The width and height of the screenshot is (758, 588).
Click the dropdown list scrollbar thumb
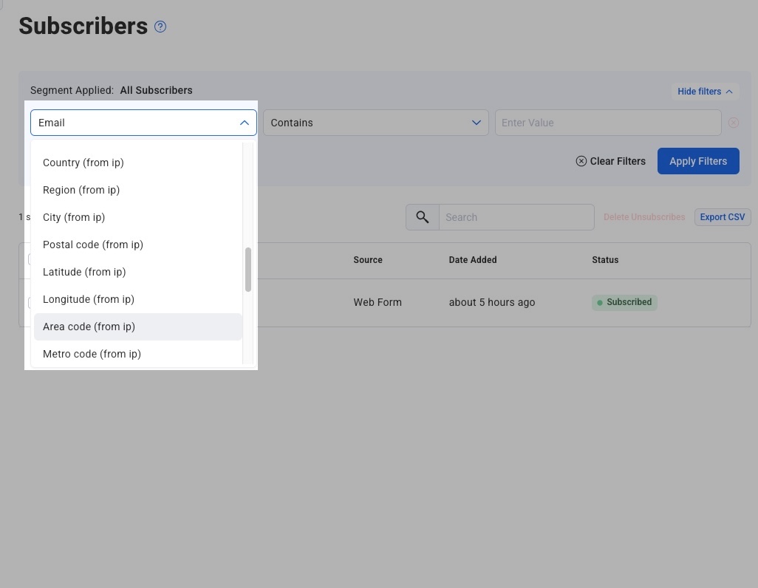[248, 270]
